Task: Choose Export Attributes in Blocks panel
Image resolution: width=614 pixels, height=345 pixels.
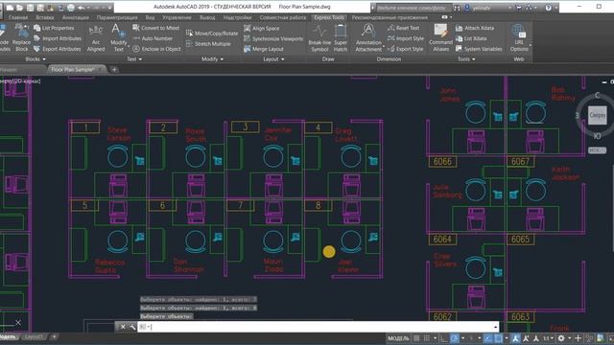Action: click(x=58, y=49)
